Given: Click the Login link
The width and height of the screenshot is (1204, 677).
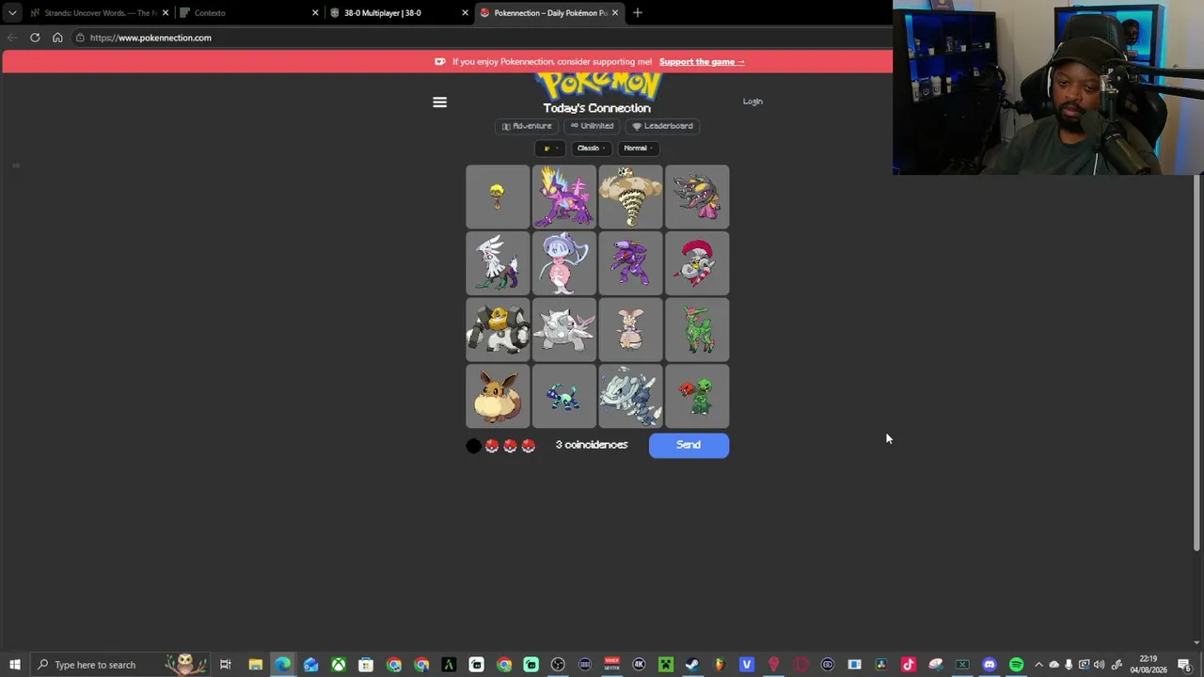Looking at the screenshot, I should [x=752, y=102].
